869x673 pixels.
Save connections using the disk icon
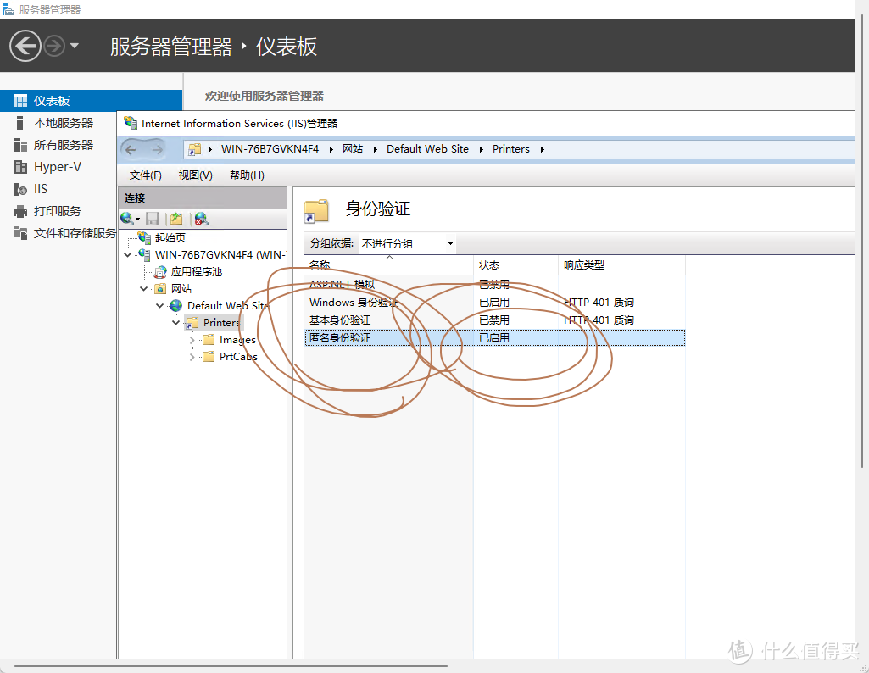point(153,218)
